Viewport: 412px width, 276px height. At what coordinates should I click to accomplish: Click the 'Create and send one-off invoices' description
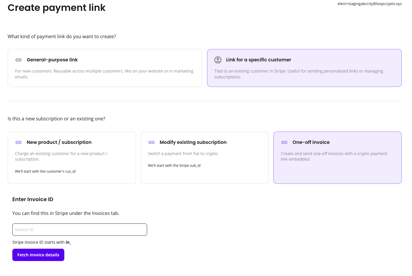point(334,156)
